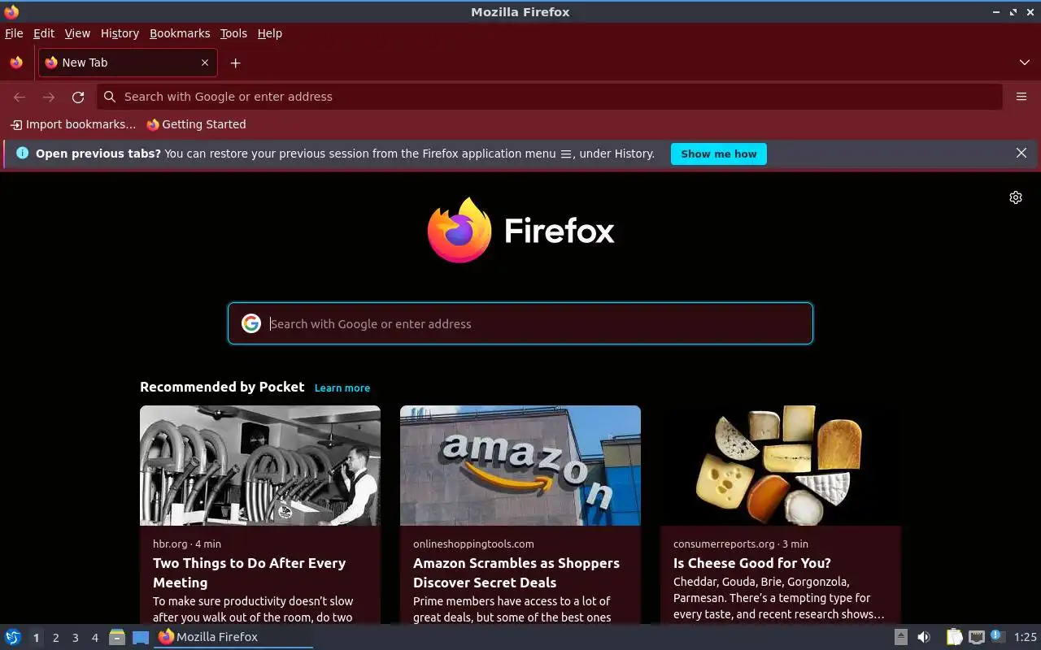Viewport: 1041px width, 650px height.
Task: Go back one page arrow
Action: coord(20,97)
